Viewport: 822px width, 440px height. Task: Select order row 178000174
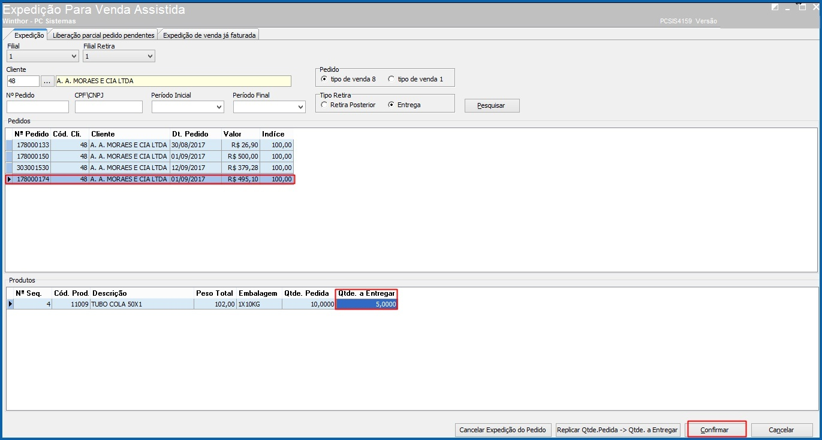tap(150, 179)
